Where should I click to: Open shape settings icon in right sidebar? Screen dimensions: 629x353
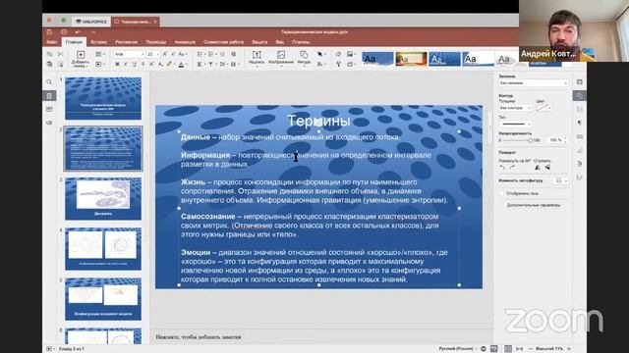click(x=580, y=96)
